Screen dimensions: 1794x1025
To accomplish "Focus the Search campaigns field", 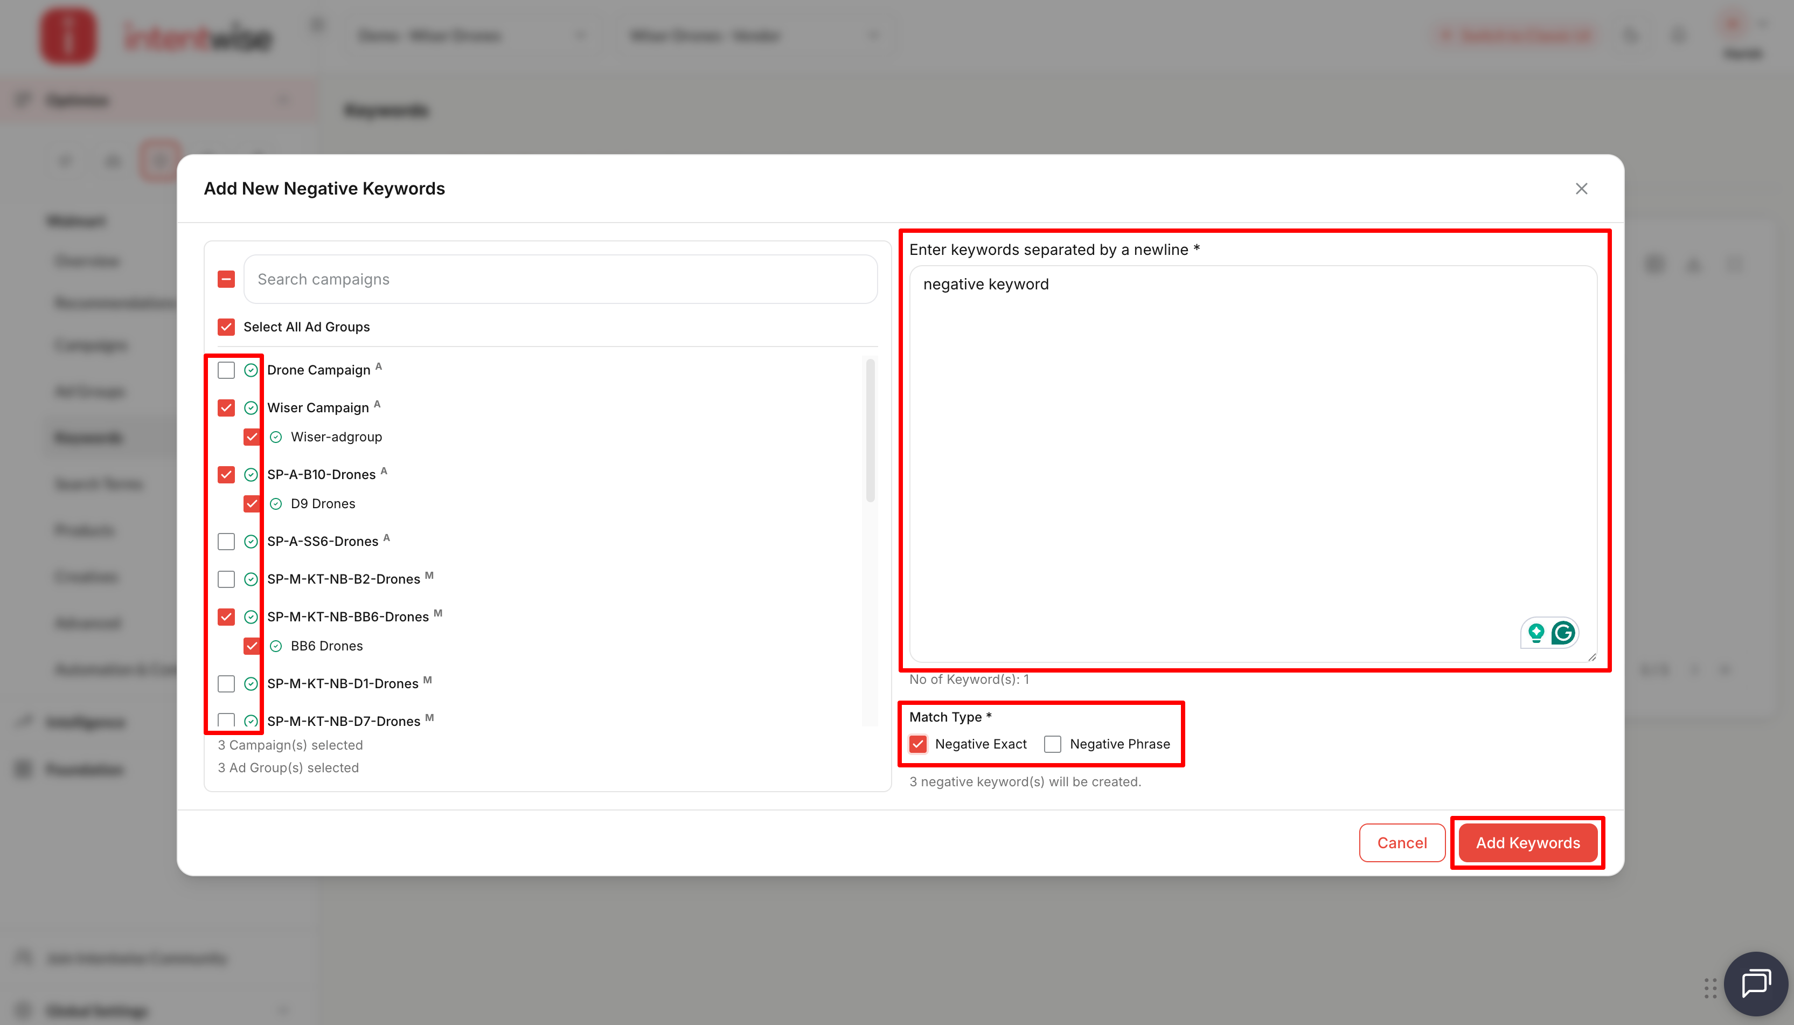I will point(560,280).
